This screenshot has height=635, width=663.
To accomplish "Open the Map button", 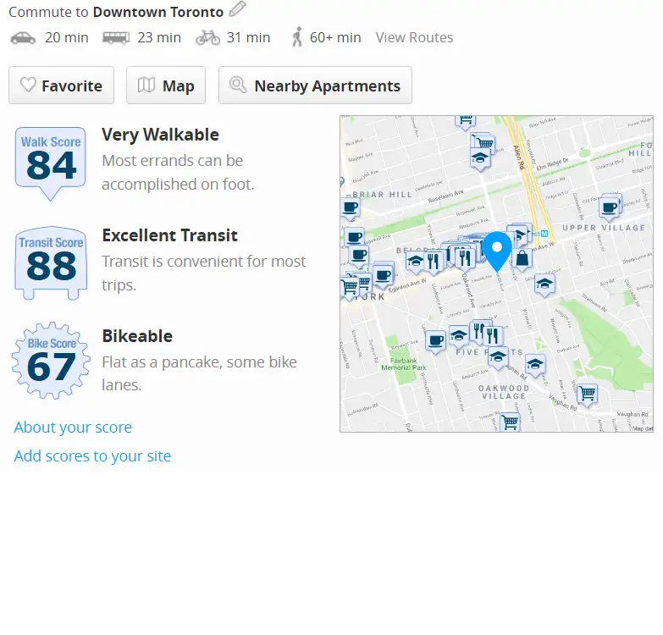I will [166, 85].
